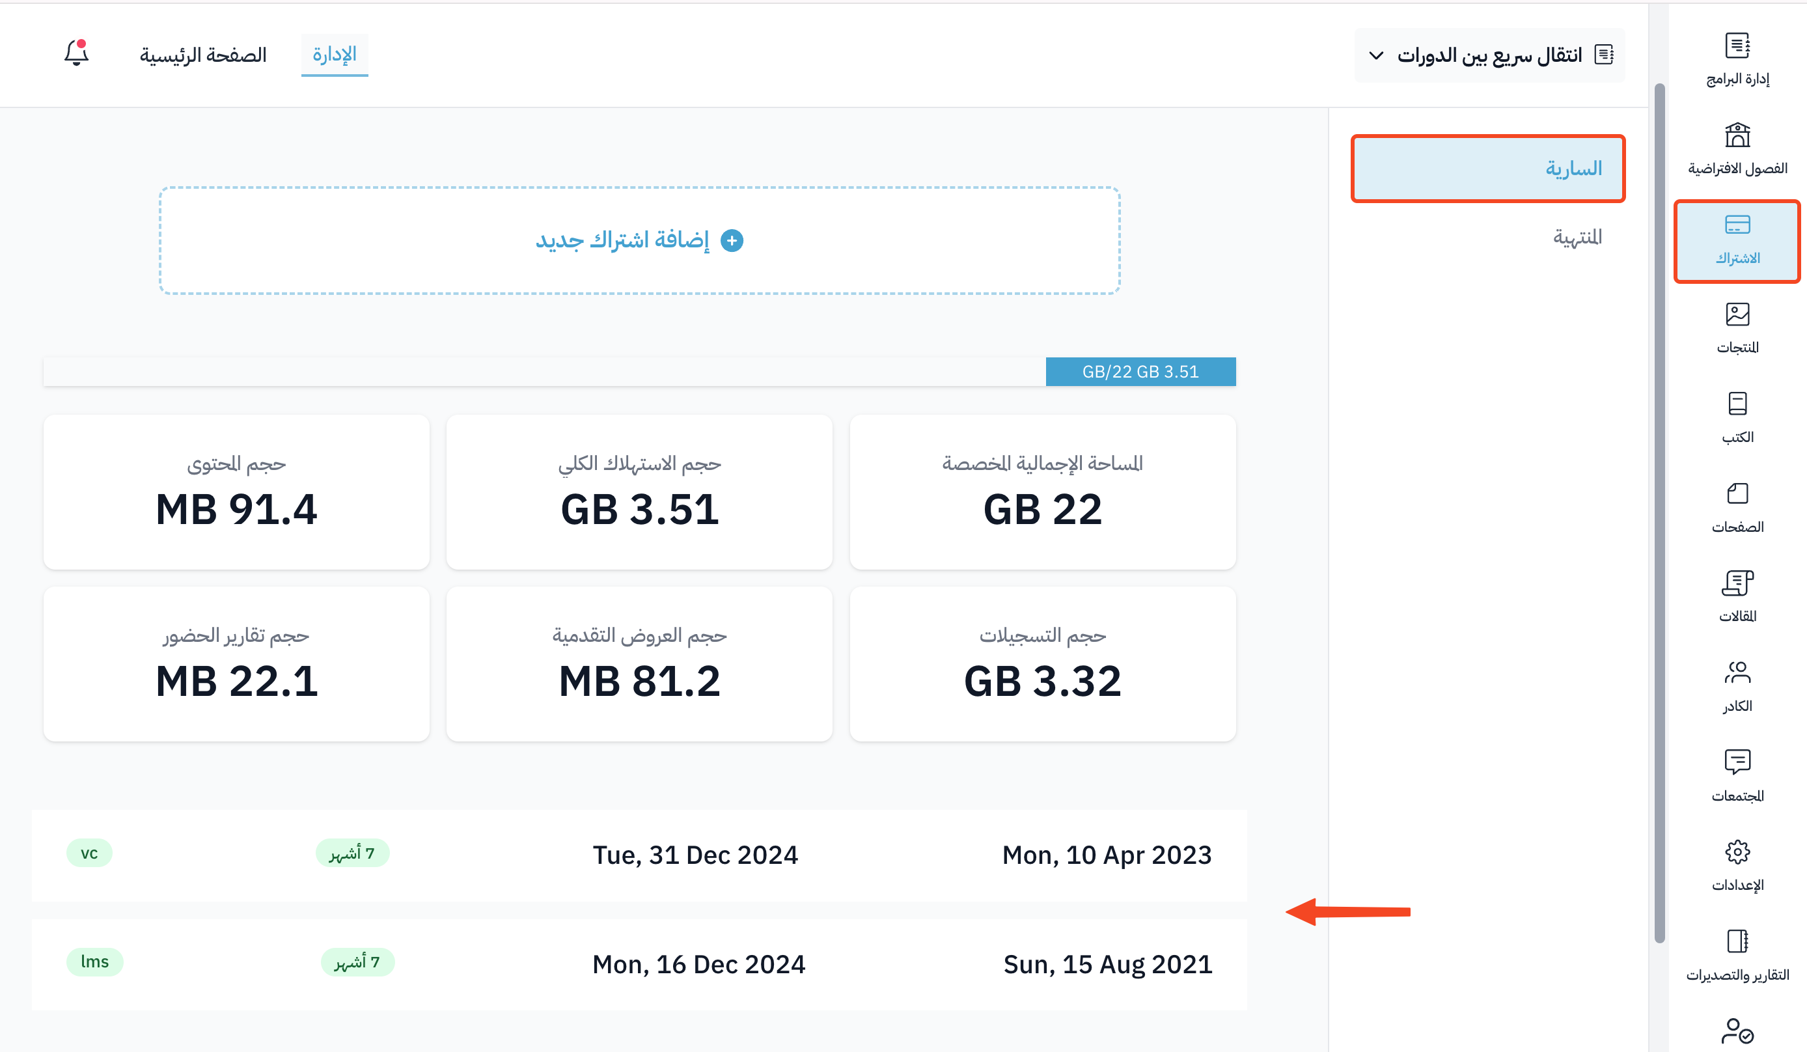
Task: Open الكادر staff sidebar icon
Action: click(x=1737, y=672)
